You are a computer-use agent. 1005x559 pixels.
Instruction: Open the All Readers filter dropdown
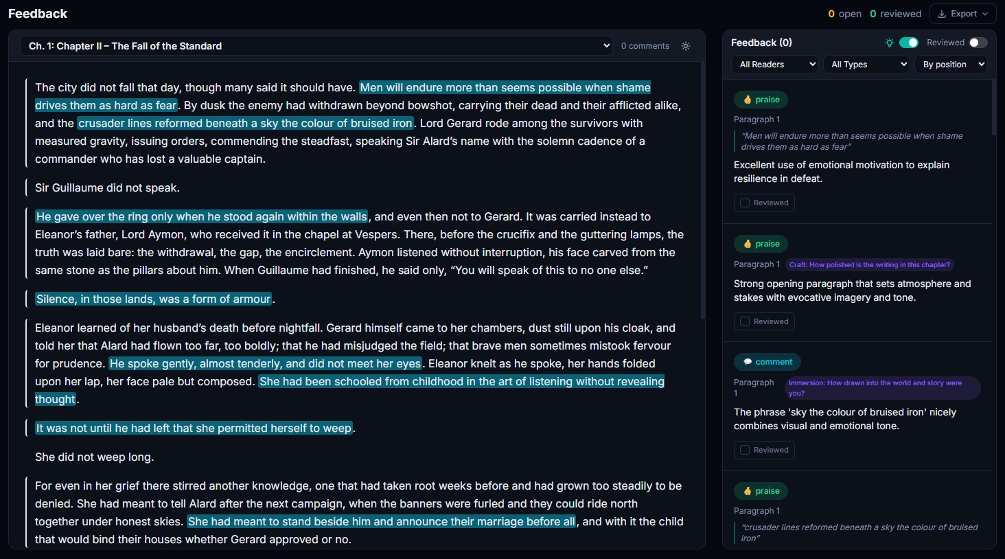(774, 64)
